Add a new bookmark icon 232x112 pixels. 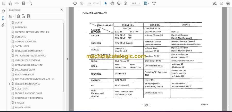(x=23, y=16)
